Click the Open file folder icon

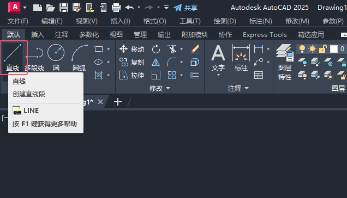[x=50, y=8]
